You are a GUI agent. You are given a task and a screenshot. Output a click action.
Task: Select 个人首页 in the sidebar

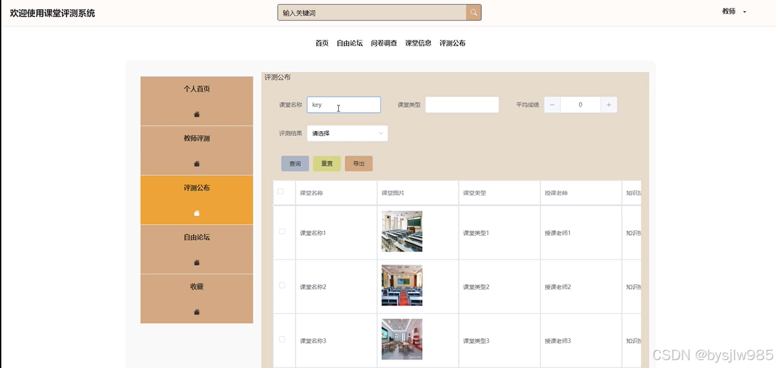[197, 101]
